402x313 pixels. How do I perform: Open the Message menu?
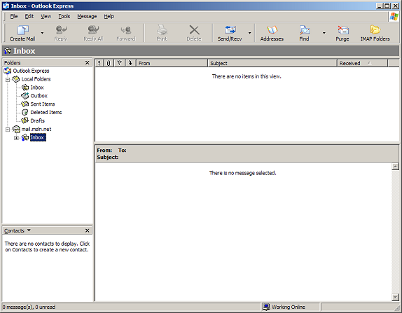tap(87, 16)
